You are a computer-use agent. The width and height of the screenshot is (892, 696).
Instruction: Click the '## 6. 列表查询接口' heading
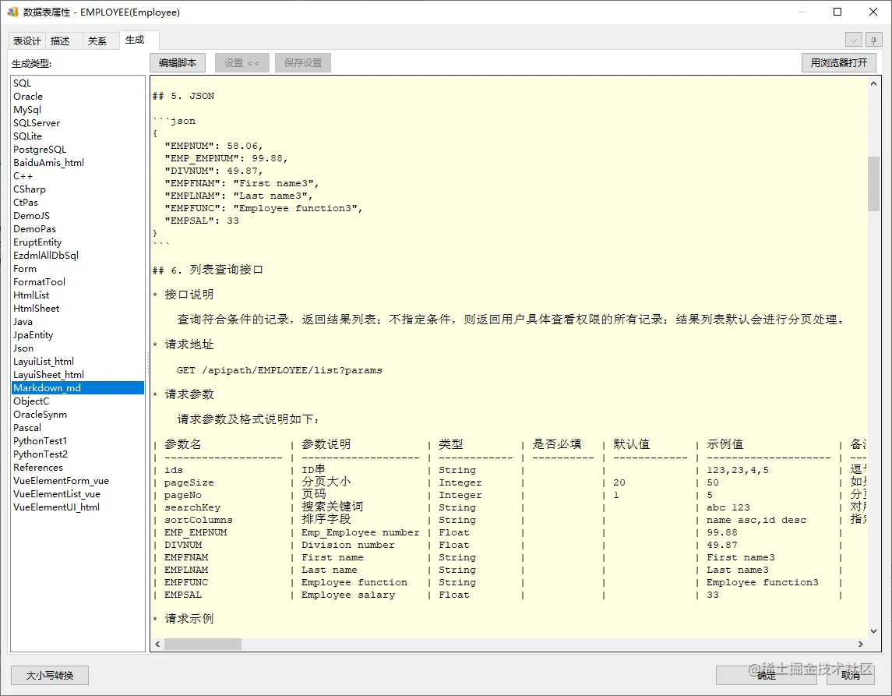[208, 270]
